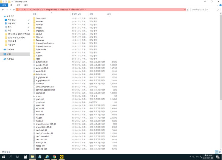Open Internet Explorer from taskbar
The width and height of the screenshot is (222, 160).
coord(47,157)
